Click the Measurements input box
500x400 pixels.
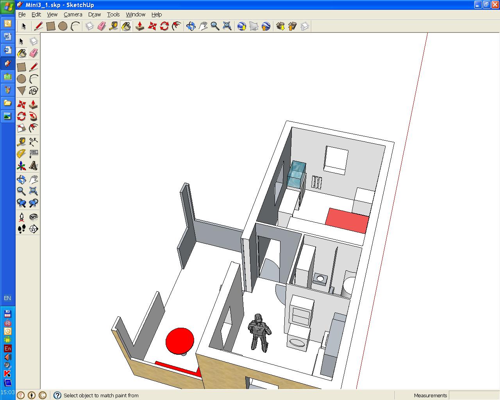pos(474,395)
